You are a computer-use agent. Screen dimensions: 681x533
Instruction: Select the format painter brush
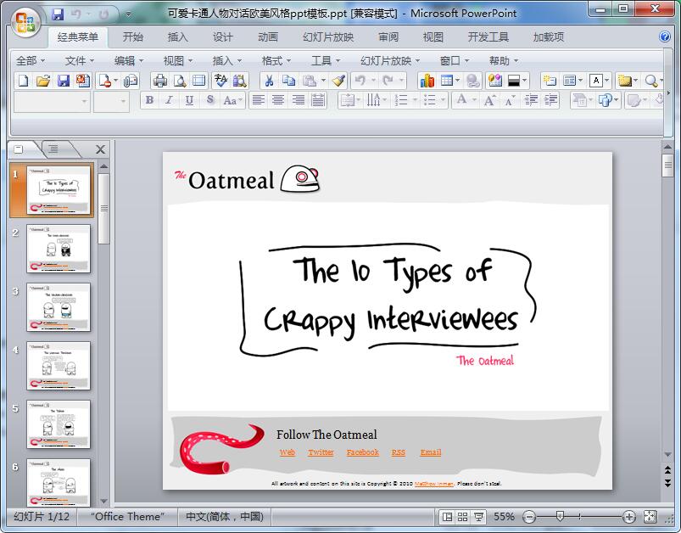coord(338,81)
